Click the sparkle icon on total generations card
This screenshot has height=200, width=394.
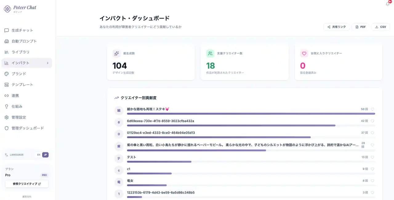(x=116, y=54)
